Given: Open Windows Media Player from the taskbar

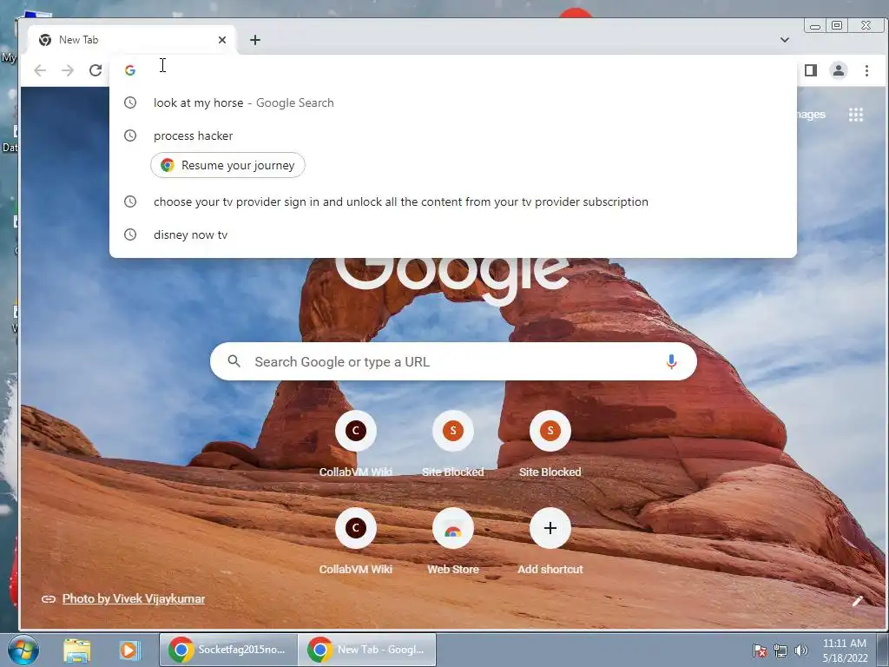Looking at the screenshot, I should click(128, 650).
